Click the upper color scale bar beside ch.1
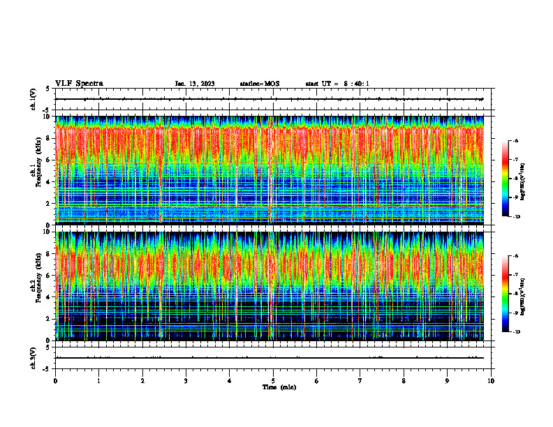This screenshot has height=427, width=553. pos(505,179)
